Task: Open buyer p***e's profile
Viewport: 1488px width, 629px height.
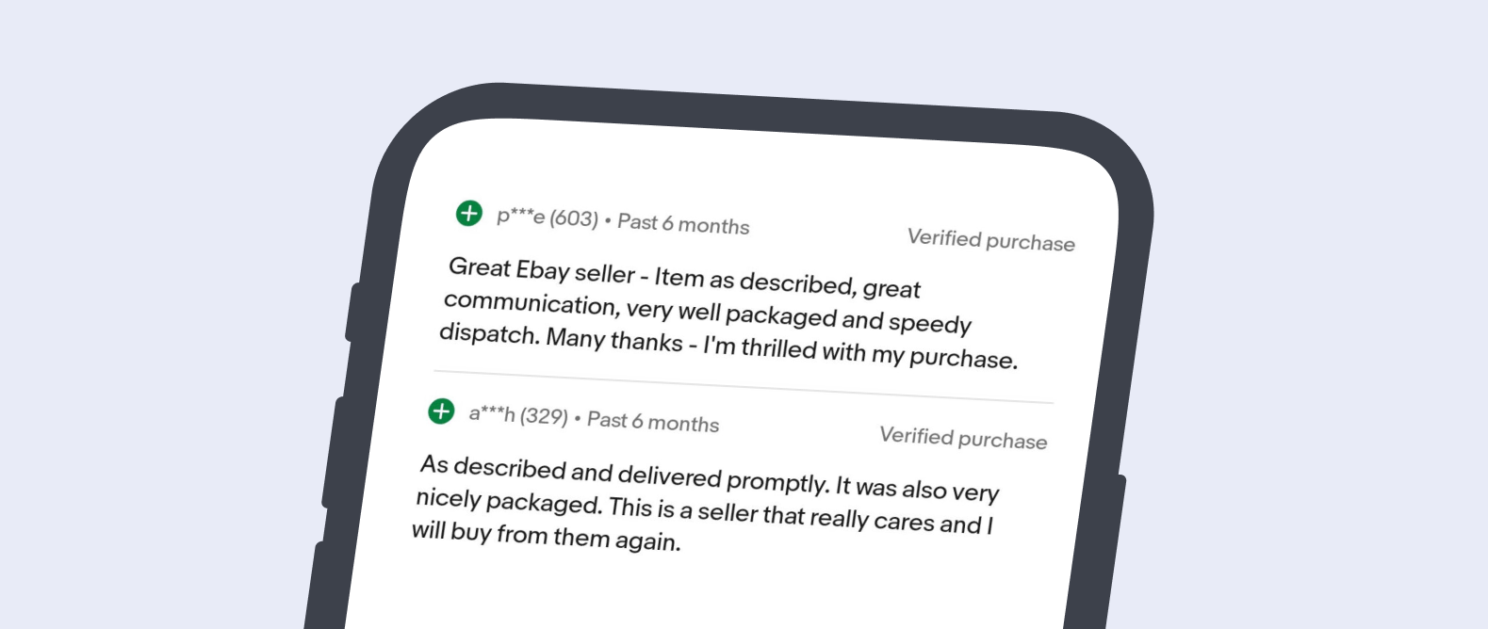Action: [520, 217]
